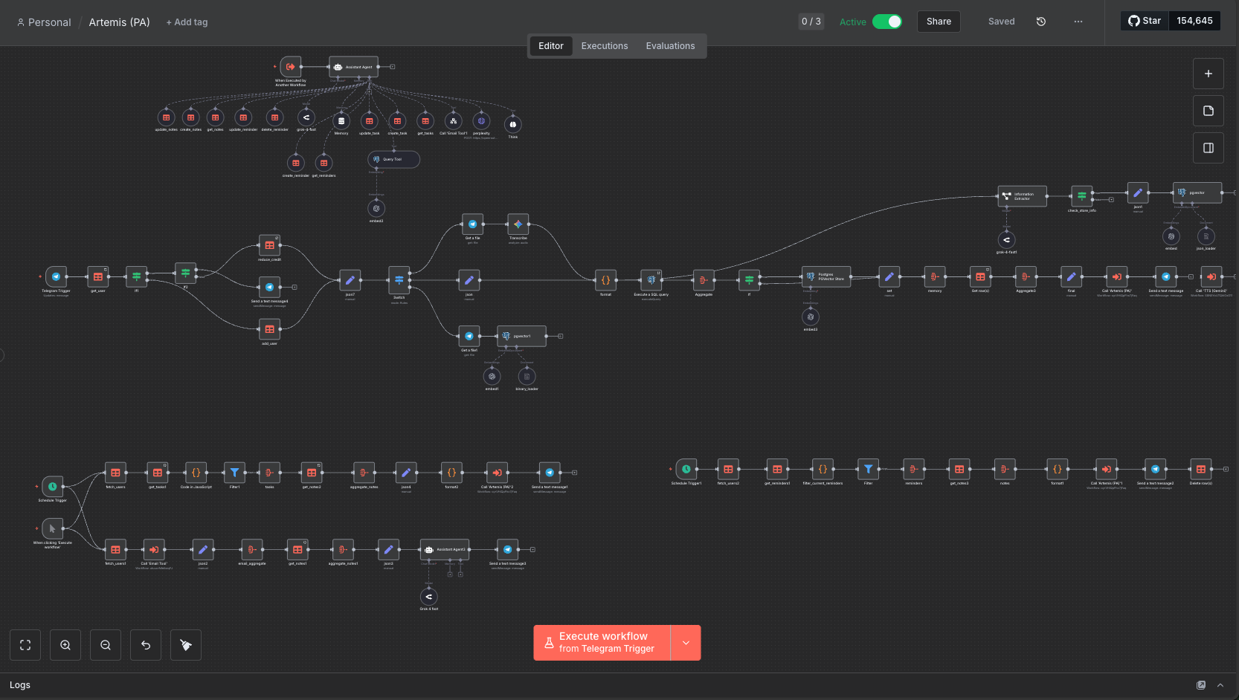Zoom in on the workflow canvas
Screen dimensions: 1239x700
65,645
